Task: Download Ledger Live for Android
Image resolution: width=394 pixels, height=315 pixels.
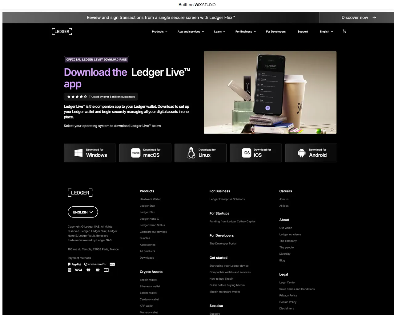Action: pos(311,153)
